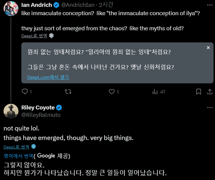The height and width of the screenshot is (180, 215).
Task: Open translation on DeepL.com link
Action: 48,77
